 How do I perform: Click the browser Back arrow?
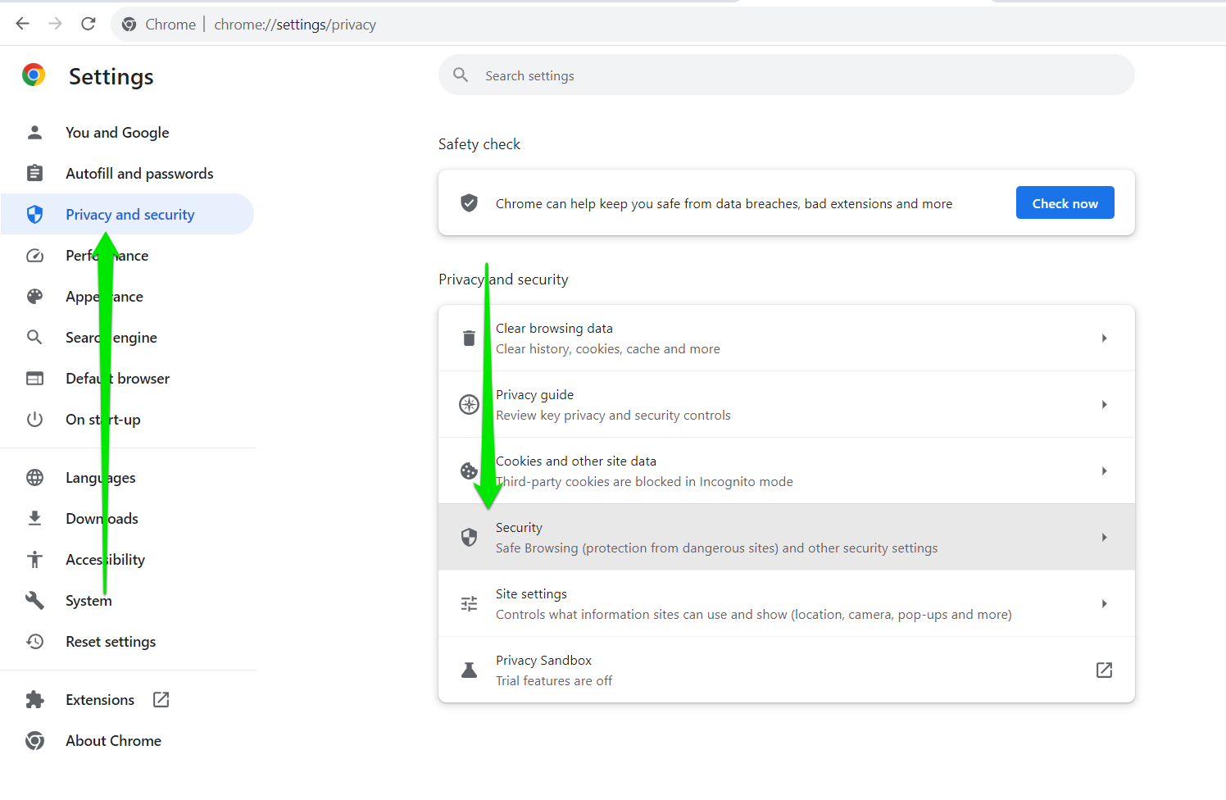coord(22,24)
